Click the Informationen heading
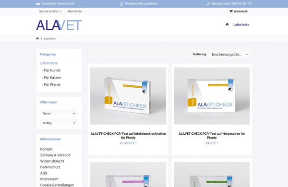 click(x=50, y=139)
